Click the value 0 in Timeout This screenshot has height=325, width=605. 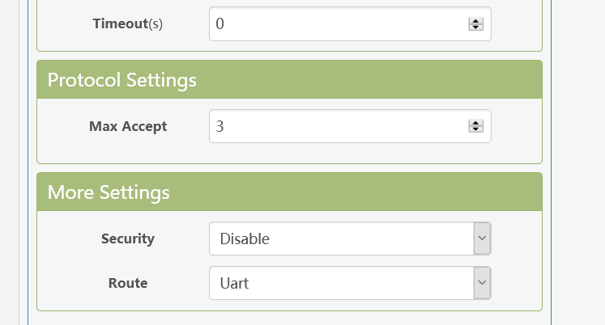220,24
